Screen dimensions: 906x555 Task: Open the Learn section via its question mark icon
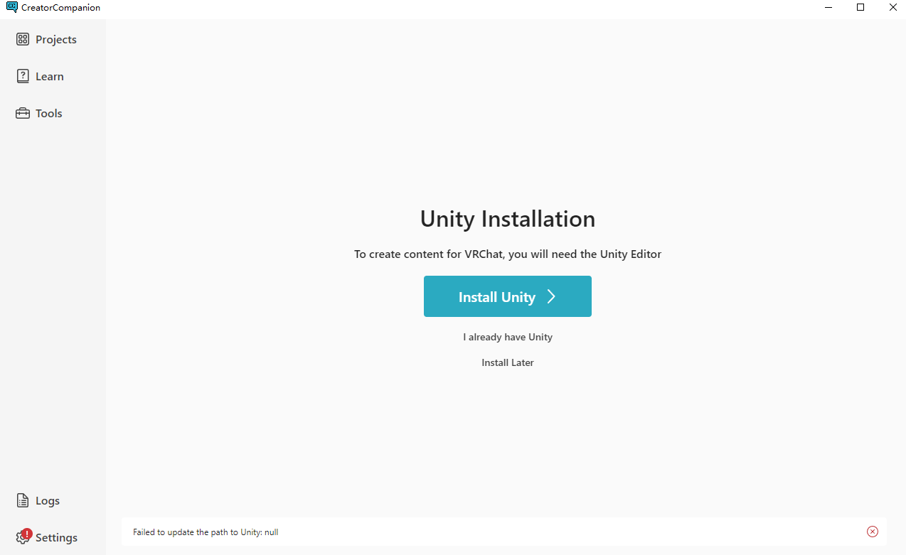22,75
